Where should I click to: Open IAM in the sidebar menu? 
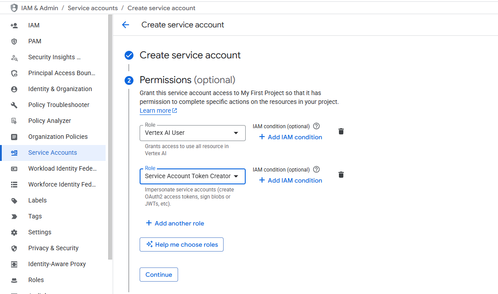click(x=34, y=25)
